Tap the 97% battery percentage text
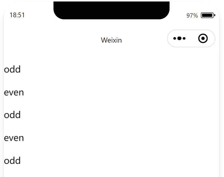Screen dimensions: 224x177 point(192,15)
